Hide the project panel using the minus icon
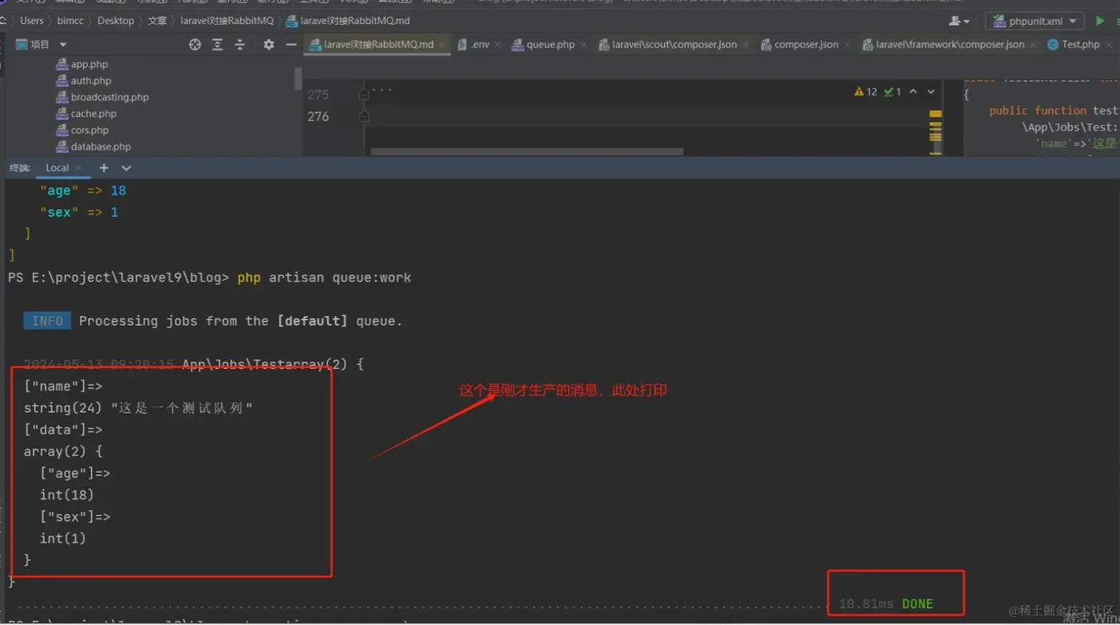1120x625 pixels. (x=291, y=45)
